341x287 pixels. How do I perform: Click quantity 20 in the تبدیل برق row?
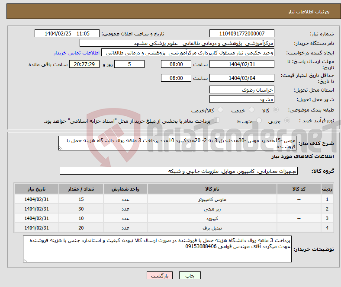tap(81, 228)
